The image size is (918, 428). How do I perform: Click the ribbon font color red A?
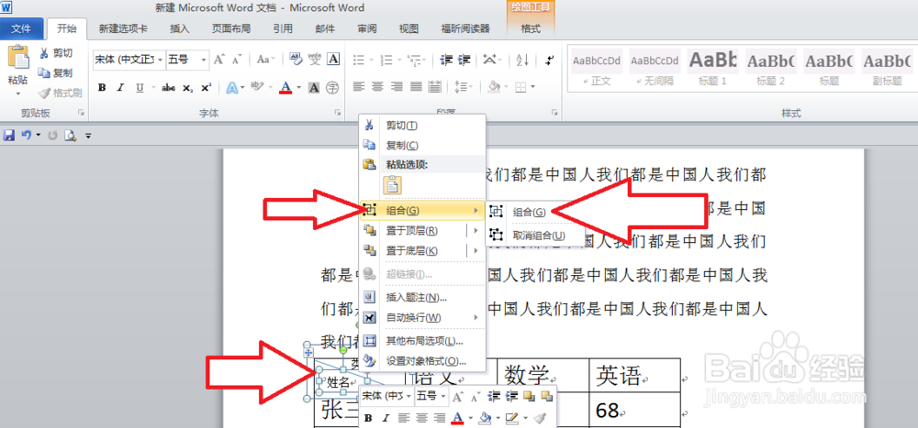click(x=285, y=88)
